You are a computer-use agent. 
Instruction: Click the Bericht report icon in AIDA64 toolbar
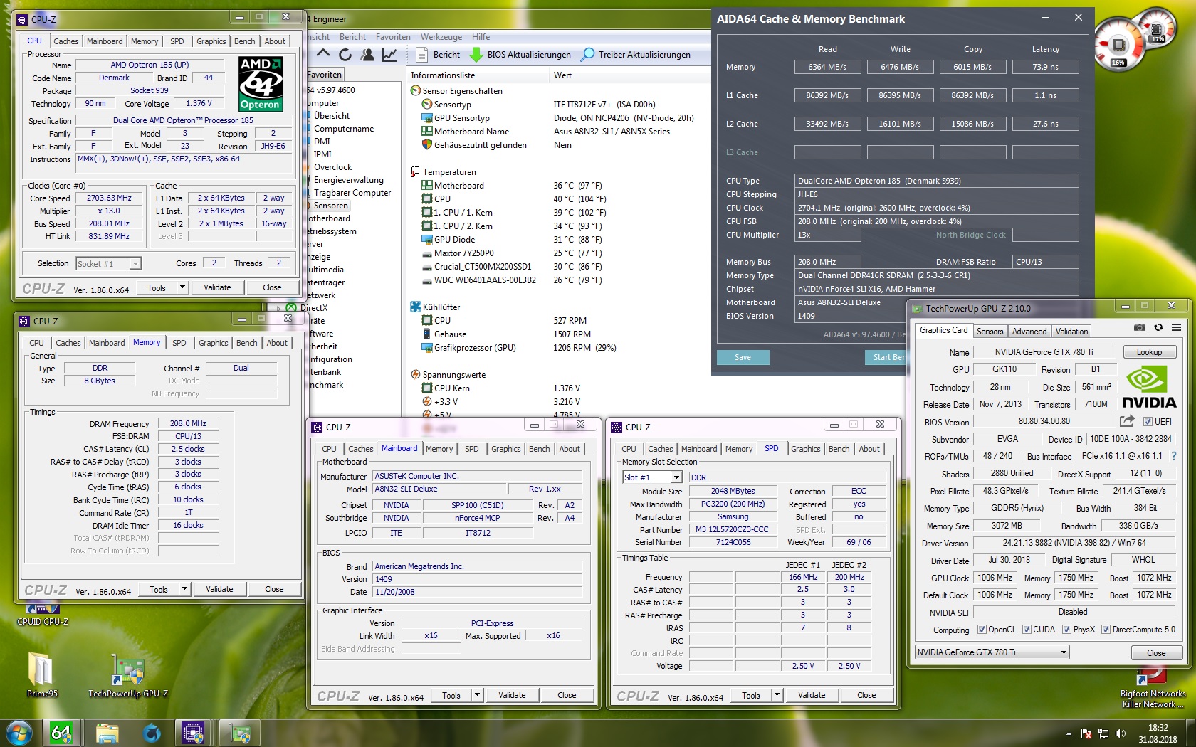point(422,55)
